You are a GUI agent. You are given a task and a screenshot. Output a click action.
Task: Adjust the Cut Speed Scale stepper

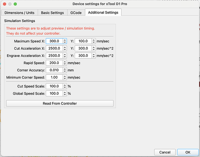[x=65, y=86]
